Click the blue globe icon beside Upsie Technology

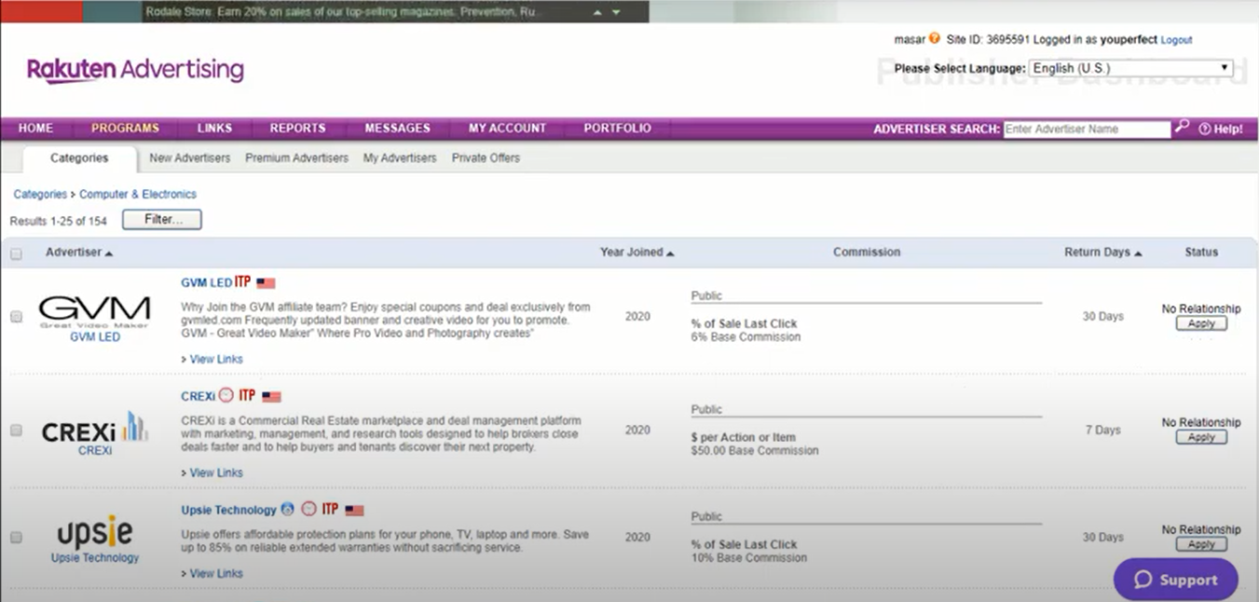(x=288, y=509)
